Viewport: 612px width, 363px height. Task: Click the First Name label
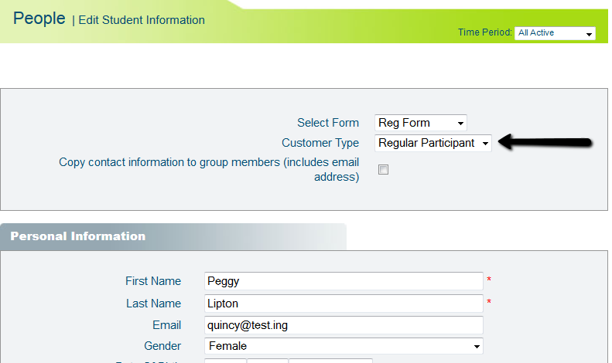coord(152,281)
